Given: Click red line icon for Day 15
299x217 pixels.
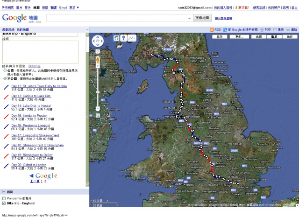Looking at the screenshot, I should [6, 117].
